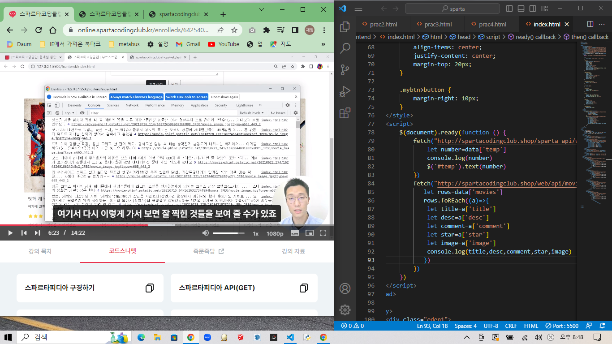Select the 코드스니펫 tab
The image size is (612, 344).
[122, 251]
